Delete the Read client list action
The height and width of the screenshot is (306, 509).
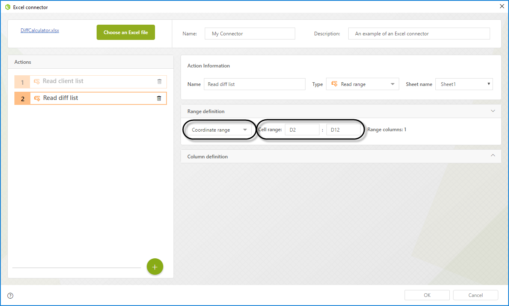(160, 81)
